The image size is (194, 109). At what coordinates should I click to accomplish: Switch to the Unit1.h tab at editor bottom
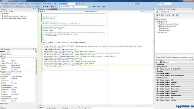click(x=79, y=108)
